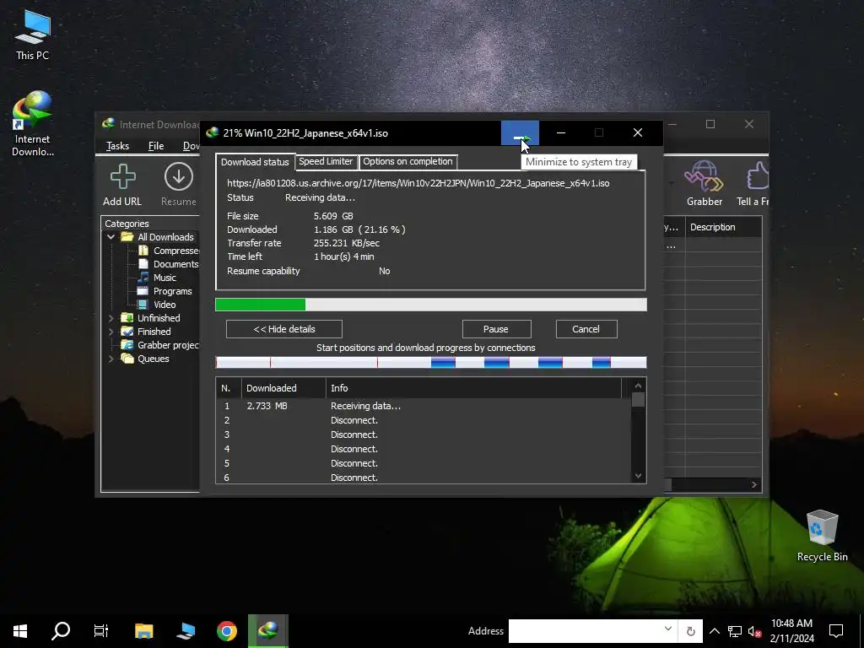The width and height of the screenshot is (864, 648).
Task: Open Task View from taskbar
Action: pos(101,631)
